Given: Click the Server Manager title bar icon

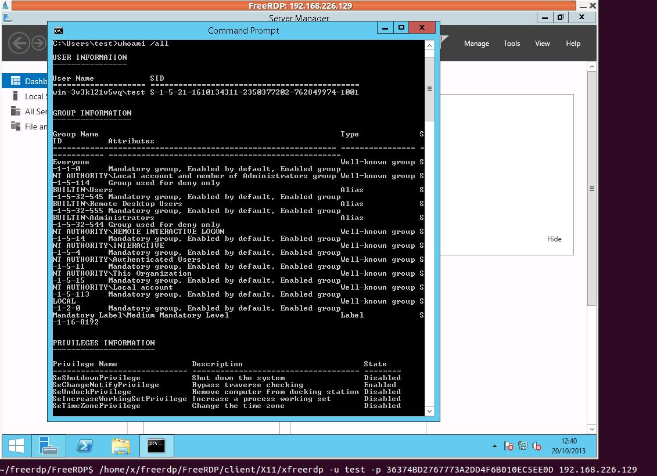Looking at the screenshot, I should [7, 18].
